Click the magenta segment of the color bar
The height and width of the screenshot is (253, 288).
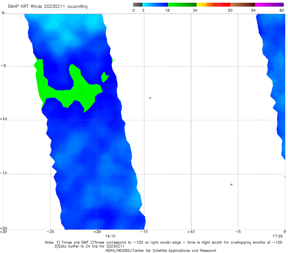point(269,5)
